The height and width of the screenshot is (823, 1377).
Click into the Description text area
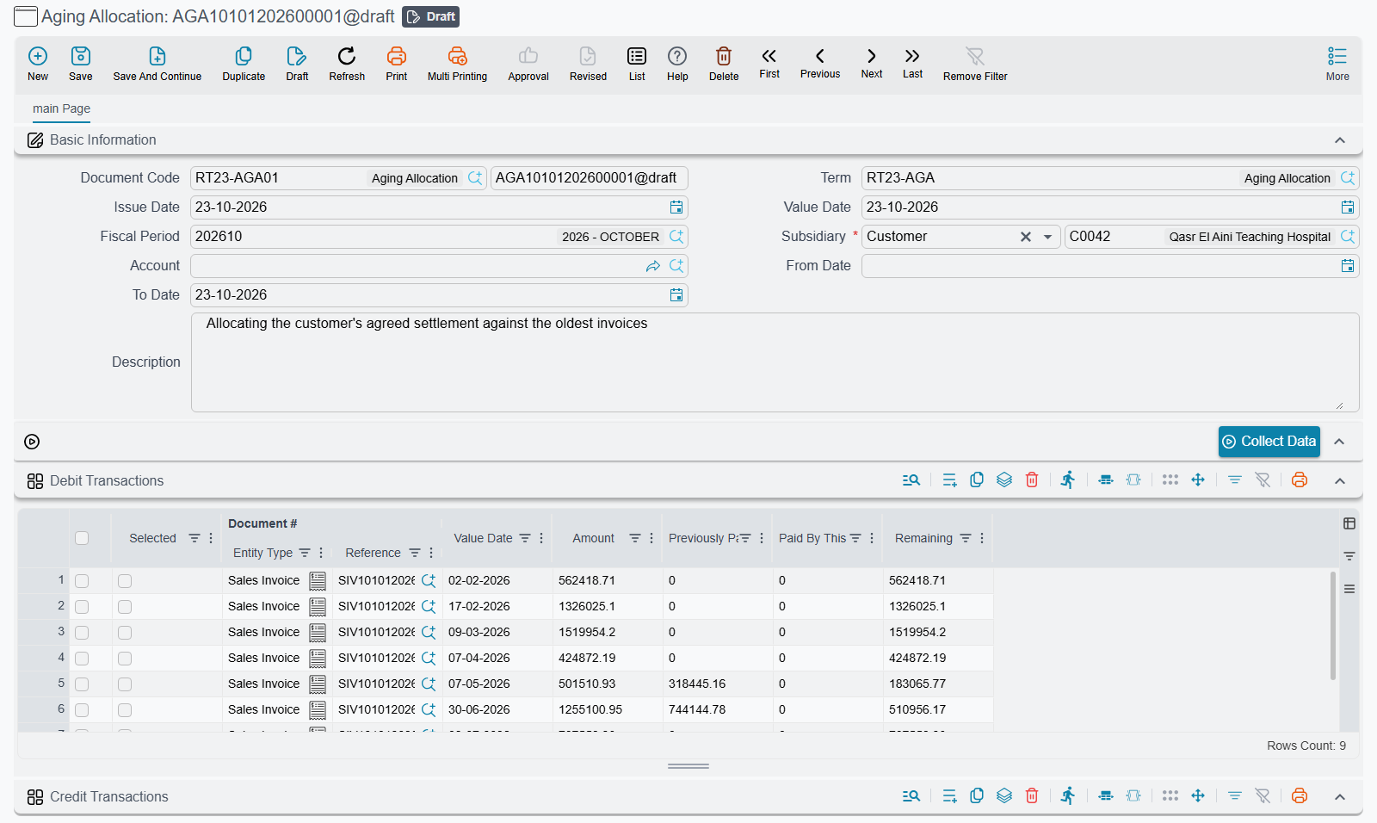coord(775,362)
